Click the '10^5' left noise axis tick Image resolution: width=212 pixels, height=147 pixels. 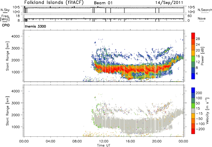tap(16, 7)
